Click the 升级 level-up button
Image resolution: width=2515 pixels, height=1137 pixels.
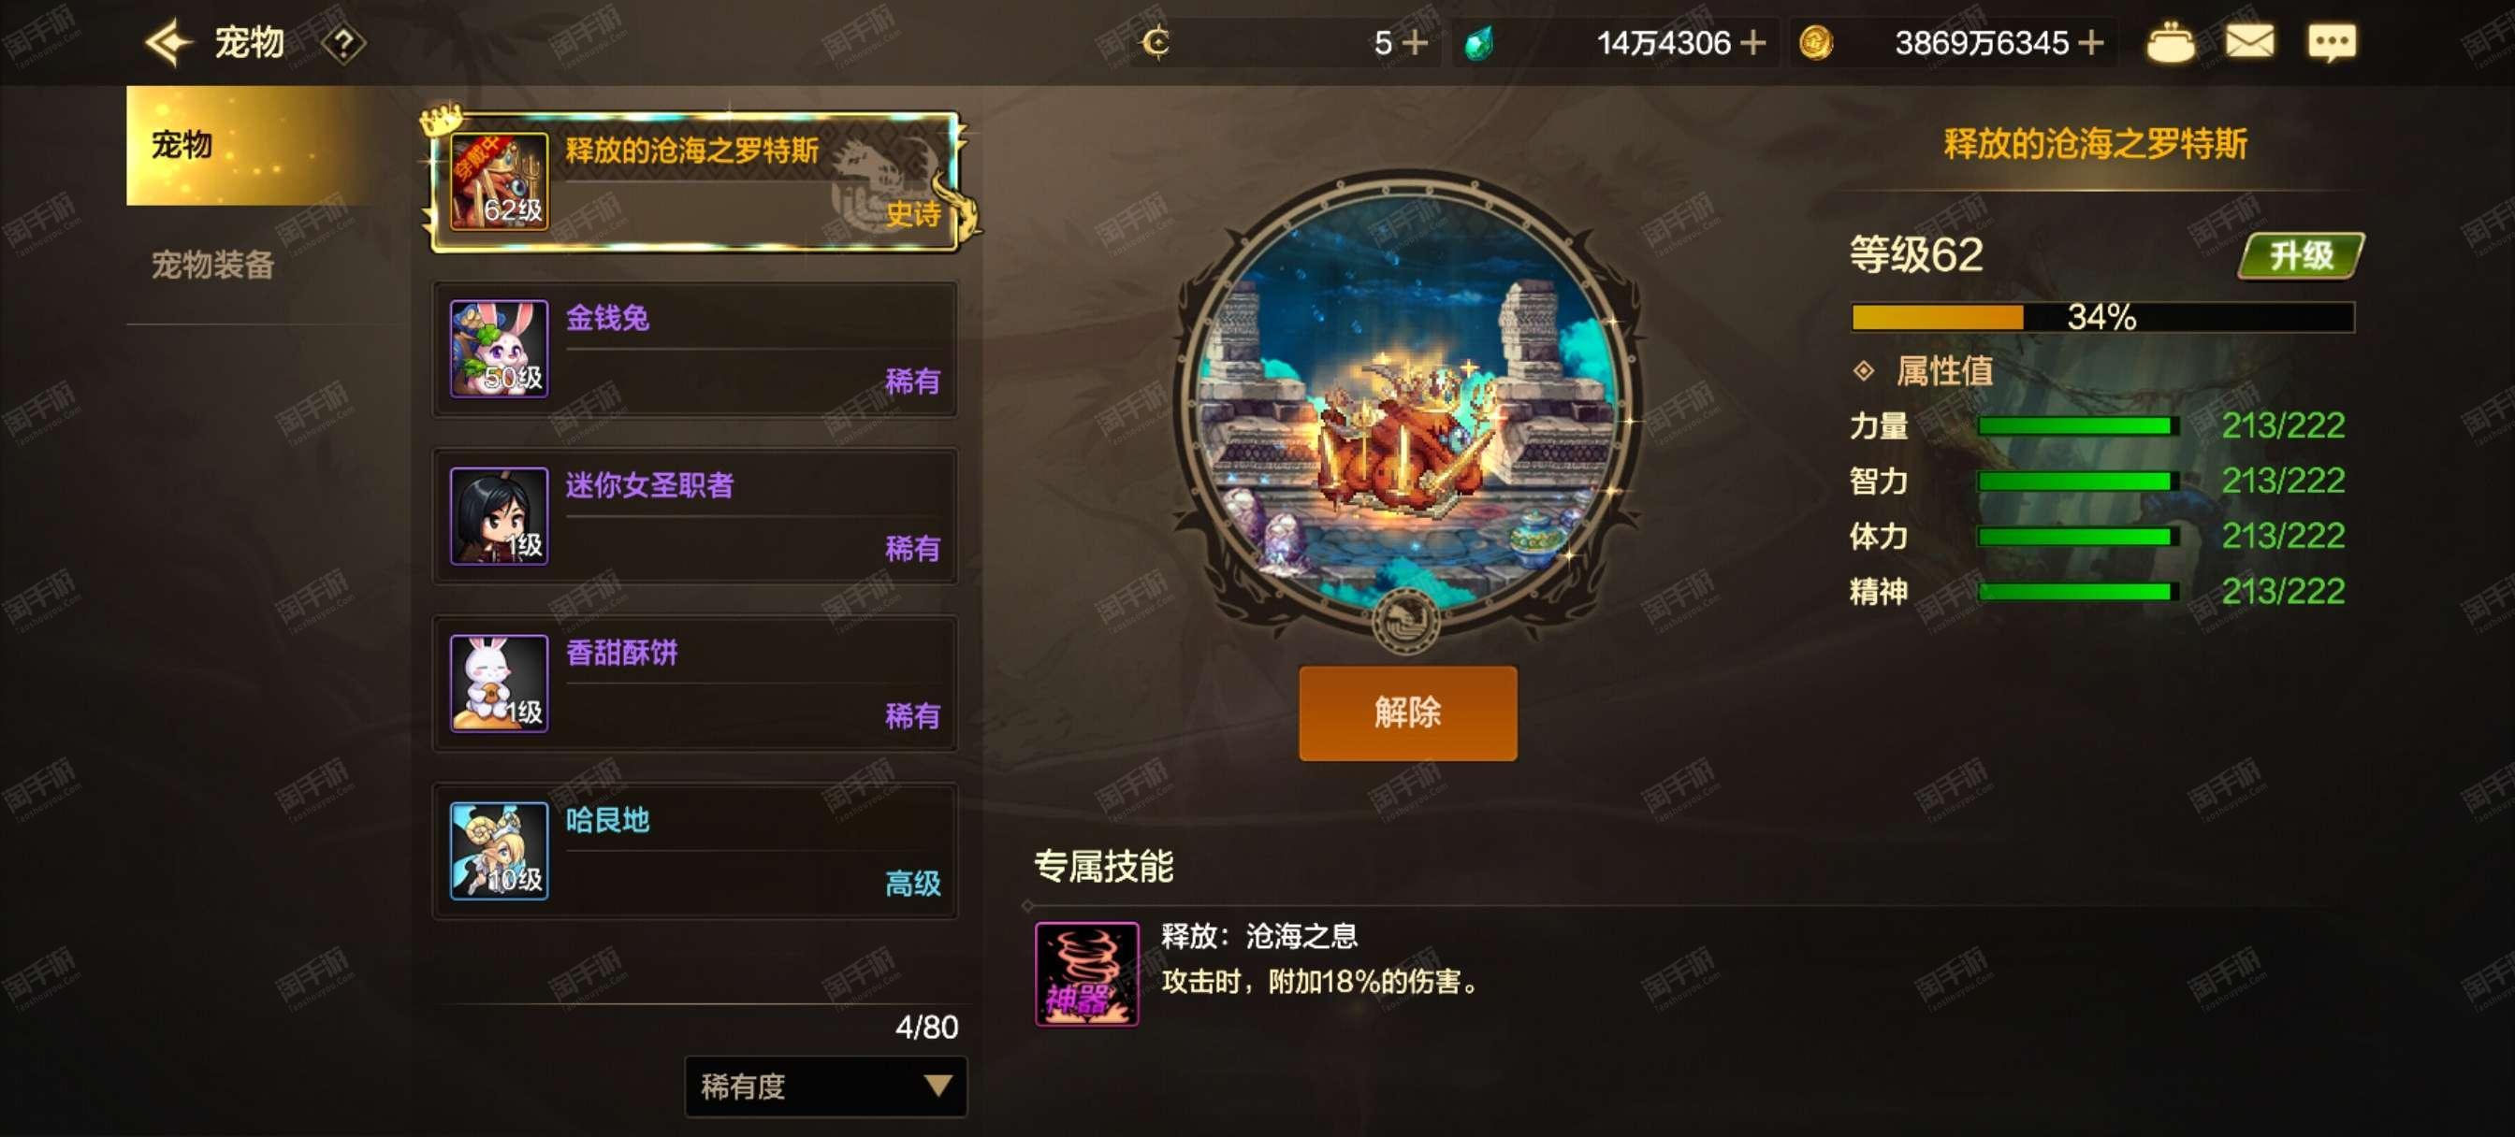pos(2301,255)
